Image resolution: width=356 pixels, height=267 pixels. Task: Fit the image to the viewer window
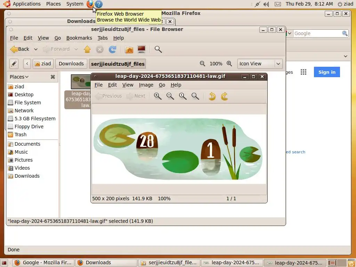[x=195, y=96]
